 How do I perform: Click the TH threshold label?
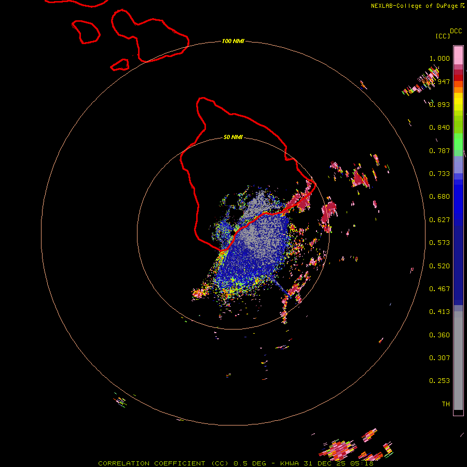(x=446, y=404)
